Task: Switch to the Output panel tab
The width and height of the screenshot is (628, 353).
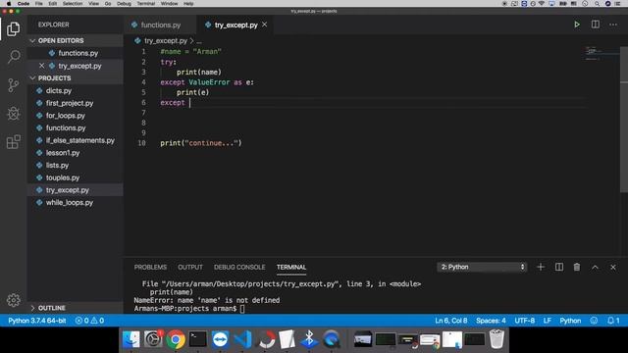Action: (x=189, y=267)
